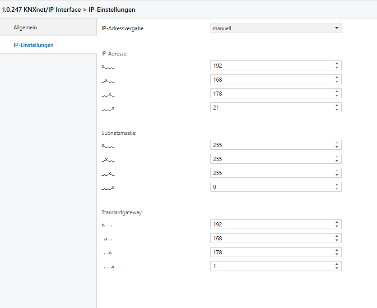
Task: Decrease the first Subnetzmaske octet value
Action: (337, 147)
